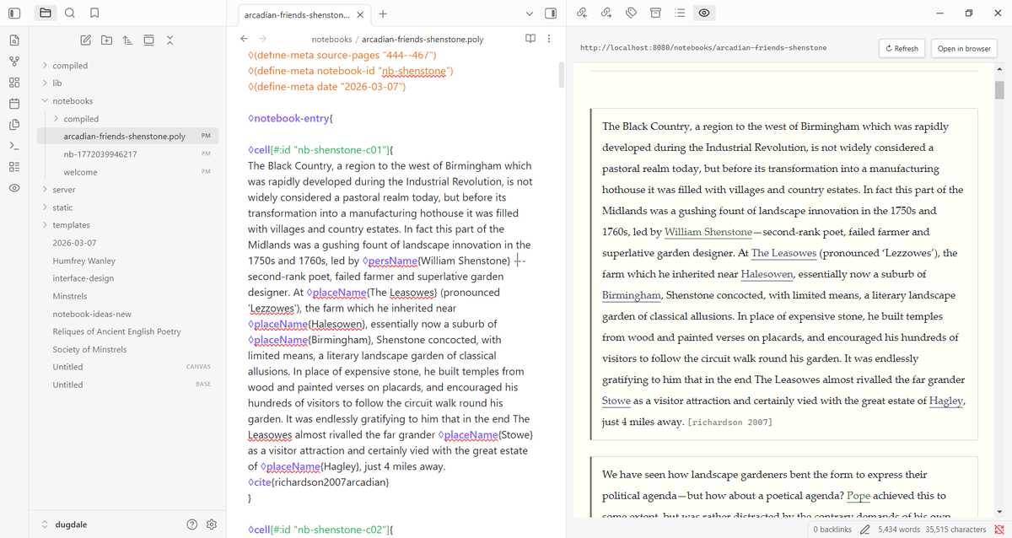Toggle auto-reveal current file in explorer
This screenshot has width=1012, height=538.
click(x=148, y=40)
